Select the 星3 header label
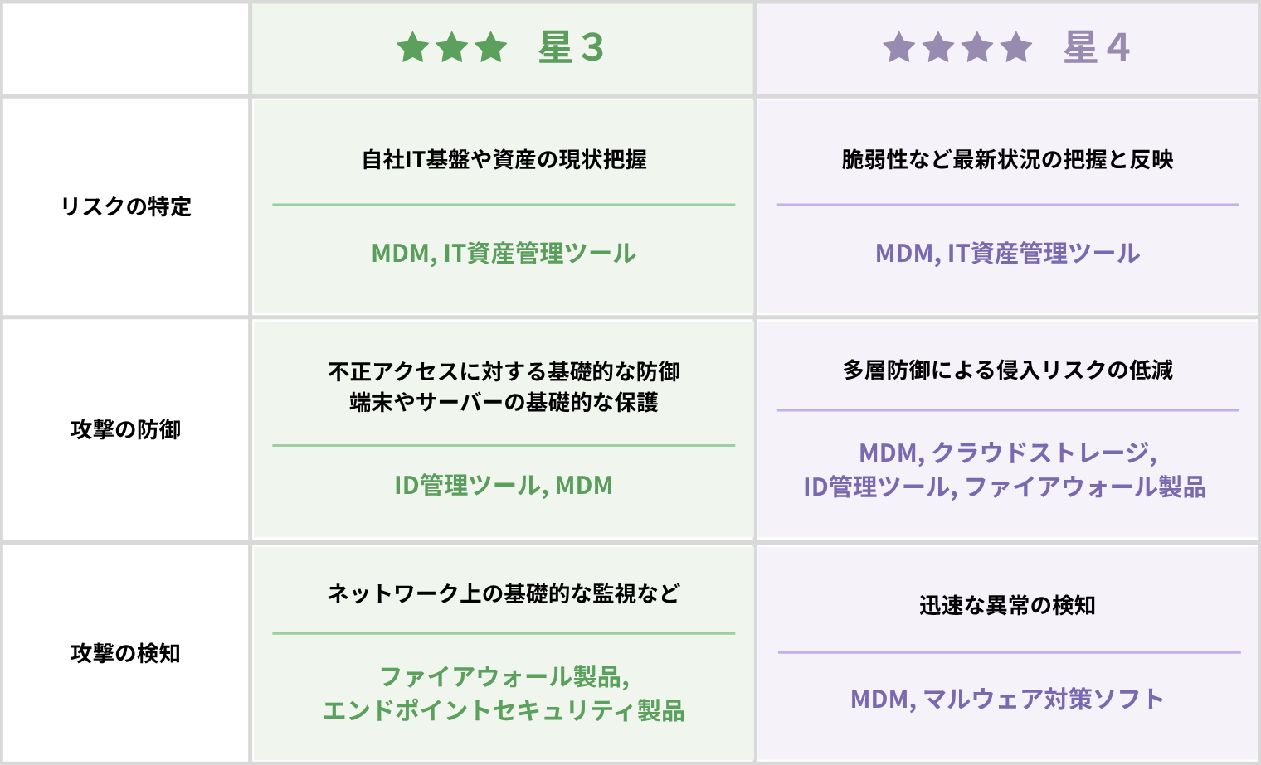Screen dimensions: 1261x765 click(x=571, y=47)
